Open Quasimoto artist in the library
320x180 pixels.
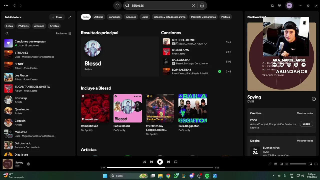38,111
